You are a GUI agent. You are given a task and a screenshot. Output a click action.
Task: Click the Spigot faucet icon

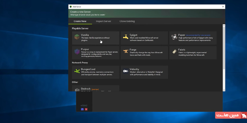[x=126, y=37]
